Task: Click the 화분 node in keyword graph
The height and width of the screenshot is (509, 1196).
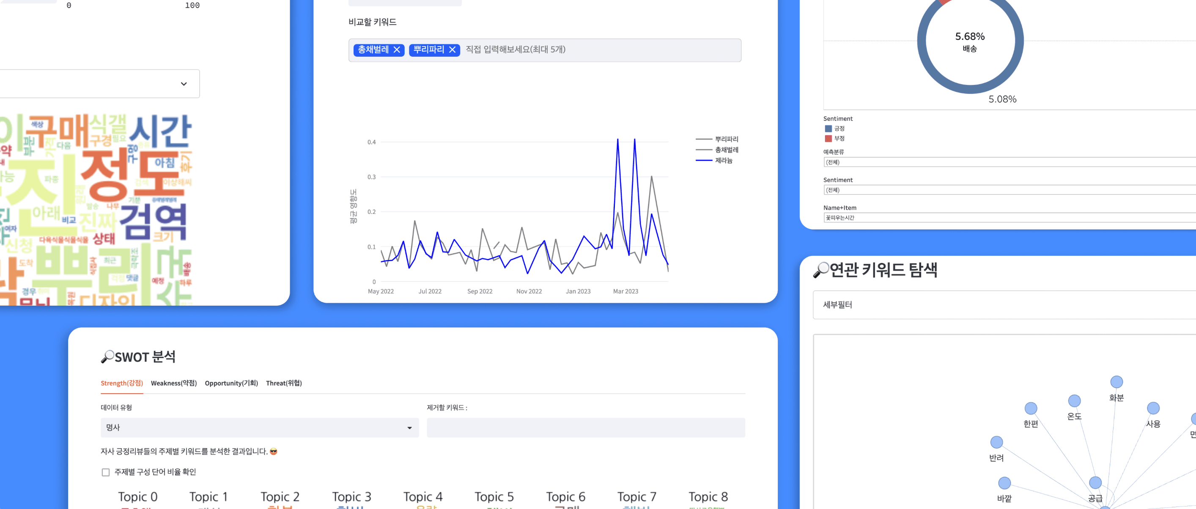Action: coord(1116,382)
